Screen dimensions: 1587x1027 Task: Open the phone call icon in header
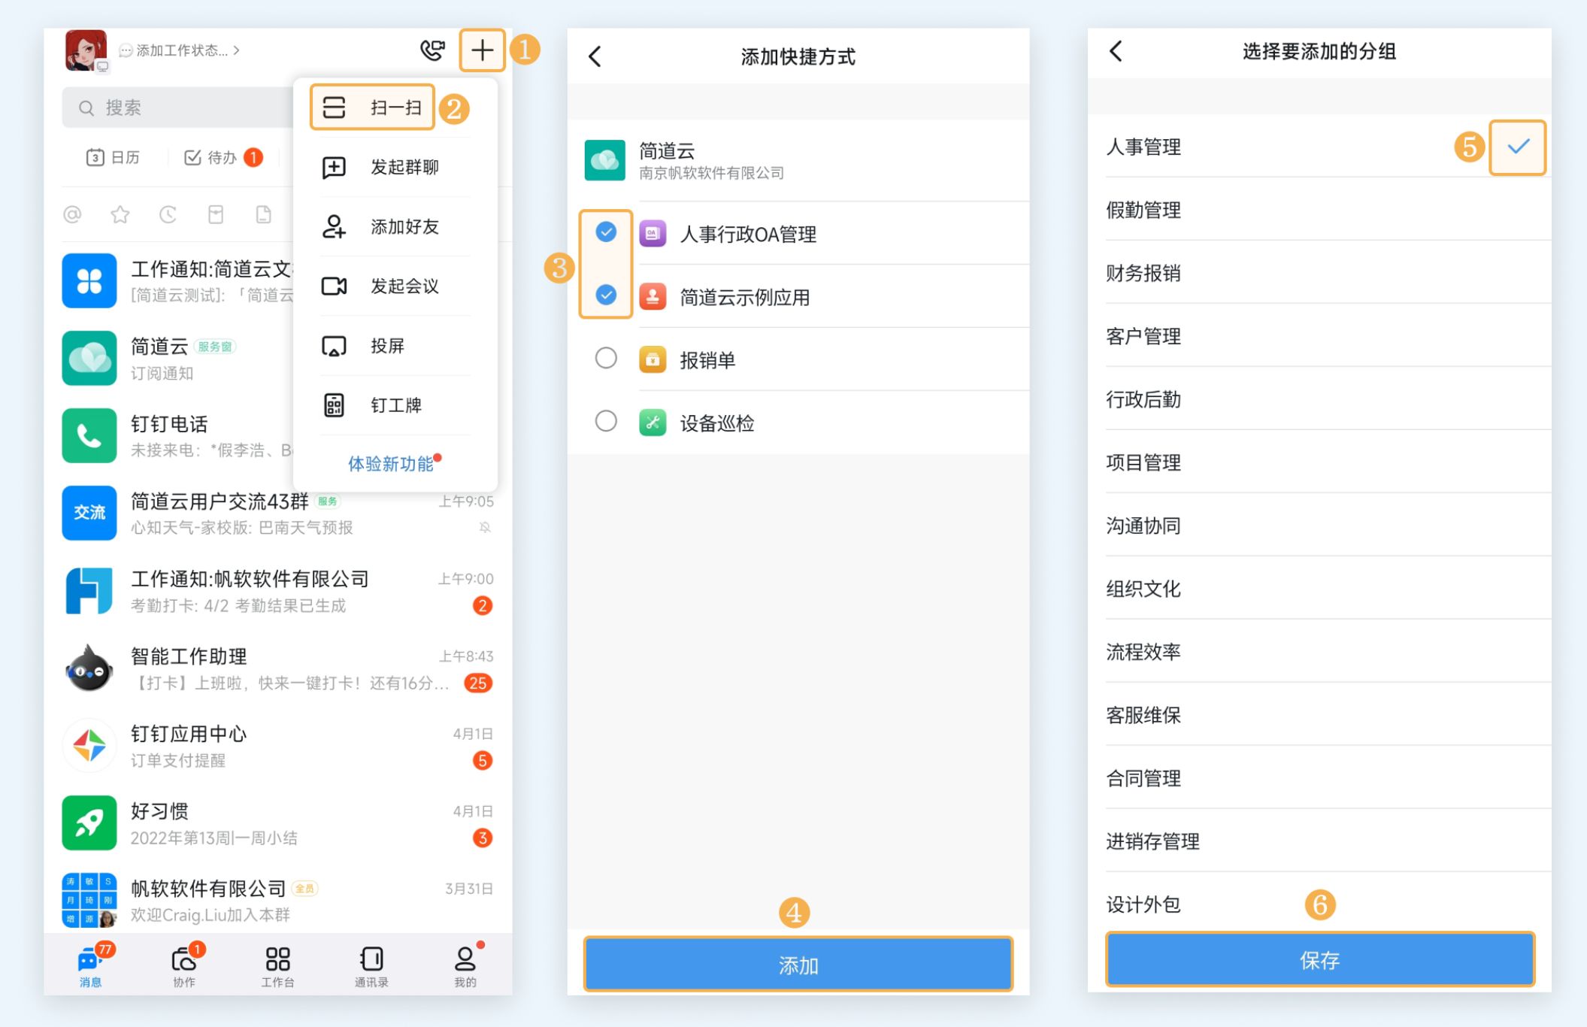coord(432,50)
